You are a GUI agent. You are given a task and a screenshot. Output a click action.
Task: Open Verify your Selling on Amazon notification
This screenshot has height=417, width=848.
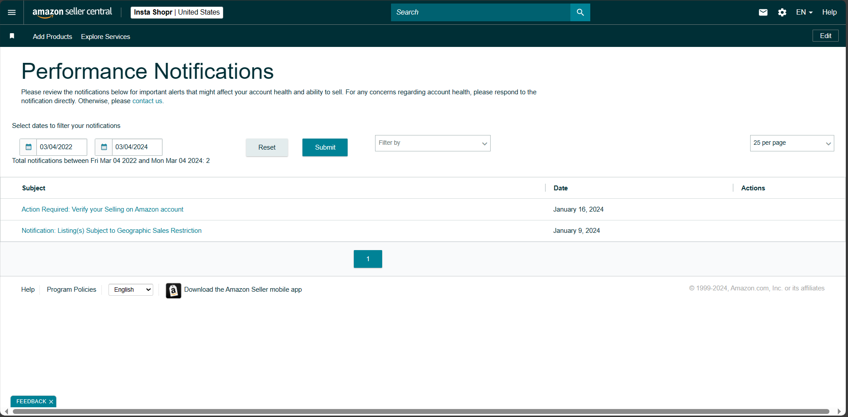tap(102, 209)
